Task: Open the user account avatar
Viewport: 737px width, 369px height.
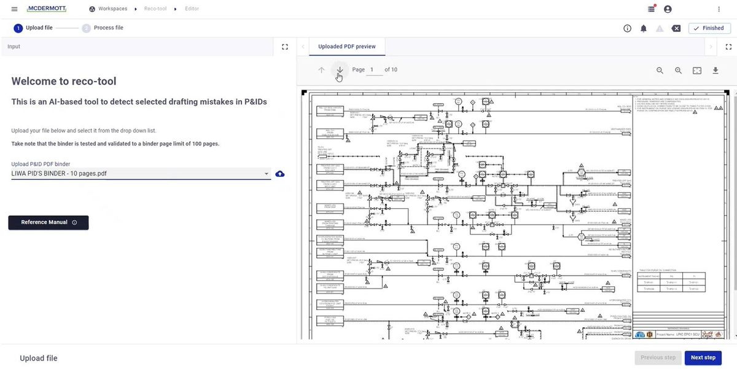Action: 667,9
